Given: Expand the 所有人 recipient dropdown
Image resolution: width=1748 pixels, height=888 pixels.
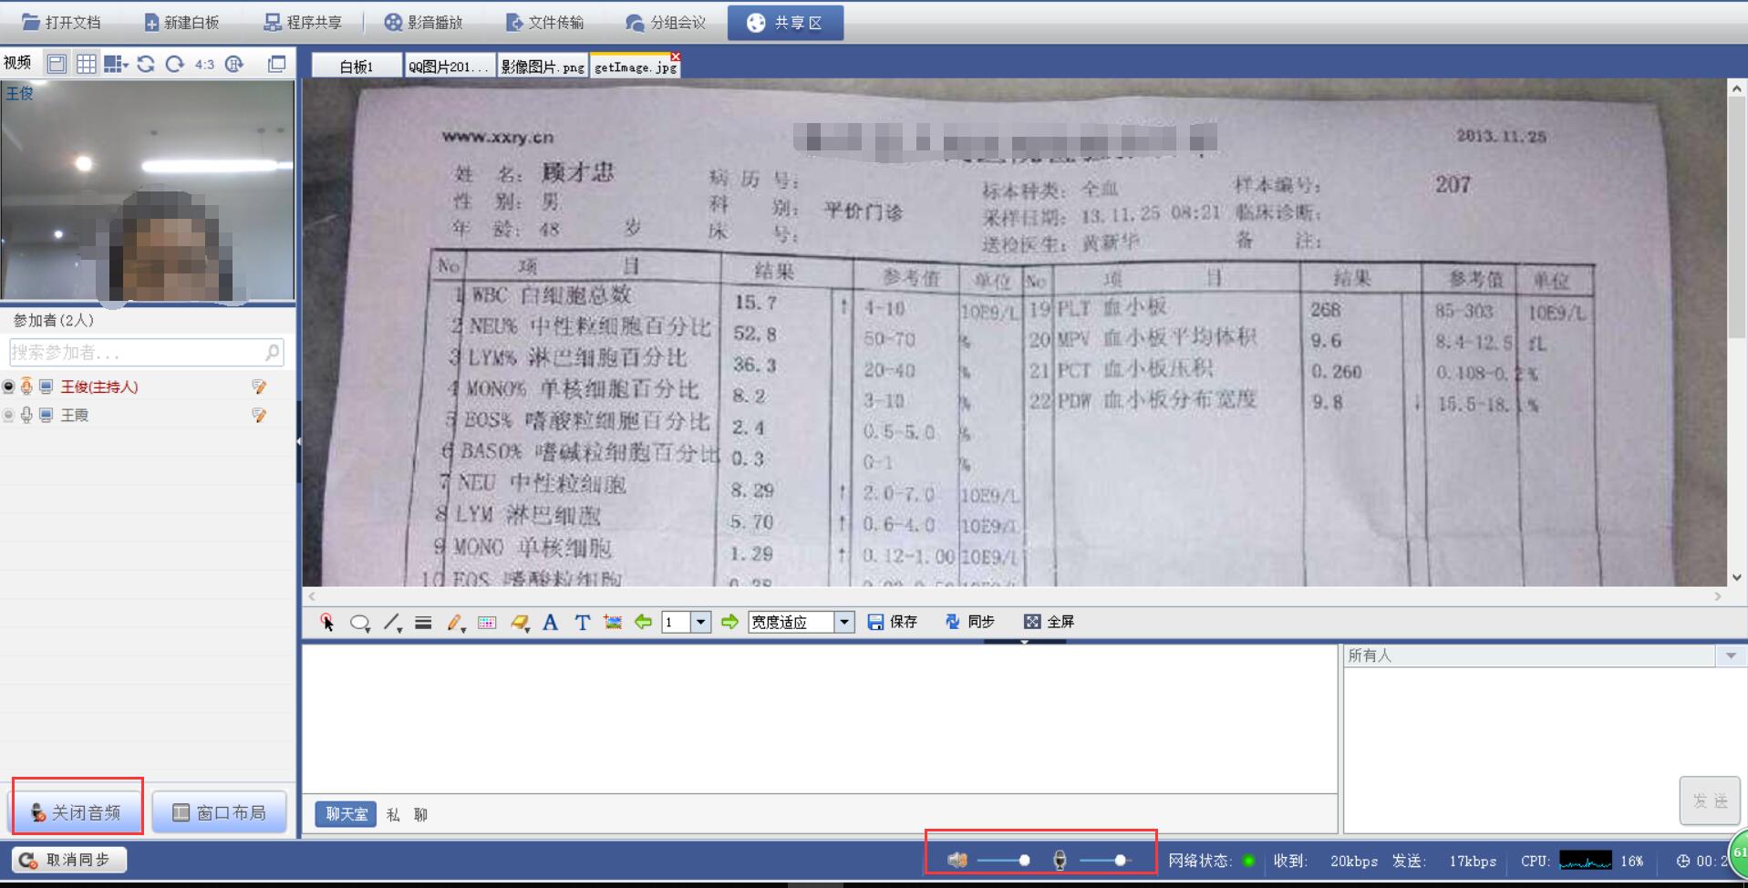Looking at the screenshot, I should 1730,656.
